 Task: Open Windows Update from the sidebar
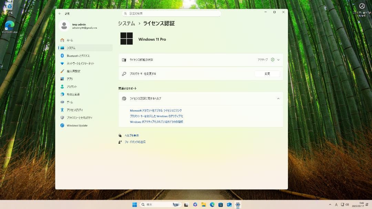click(x=77, y=125)
